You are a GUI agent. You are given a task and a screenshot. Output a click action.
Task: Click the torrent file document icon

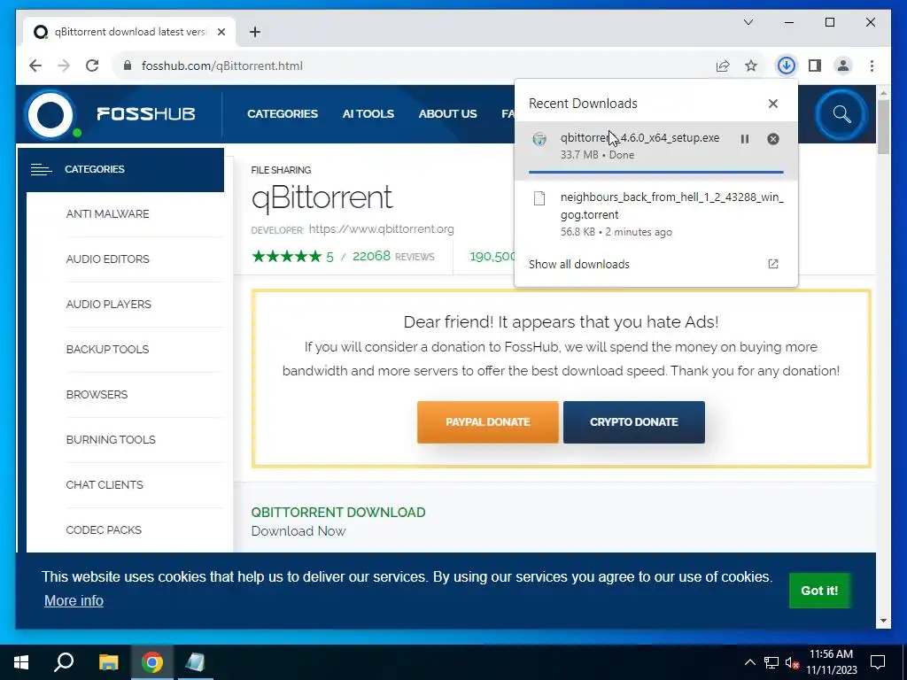pos(539,198)
